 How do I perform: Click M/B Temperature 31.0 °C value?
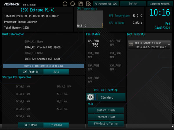(137, 16)
